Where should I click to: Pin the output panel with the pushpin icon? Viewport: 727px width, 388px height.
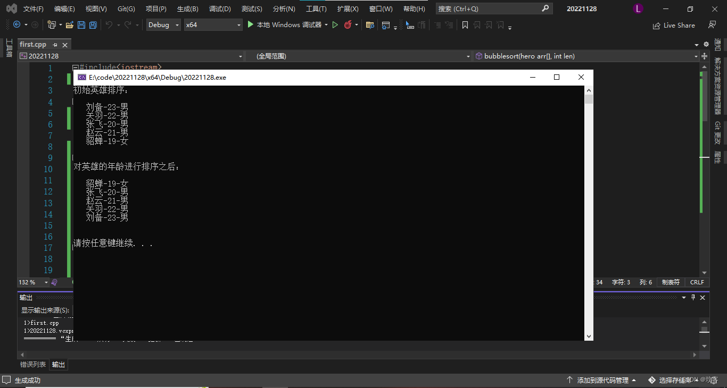[x=693, y=297]
